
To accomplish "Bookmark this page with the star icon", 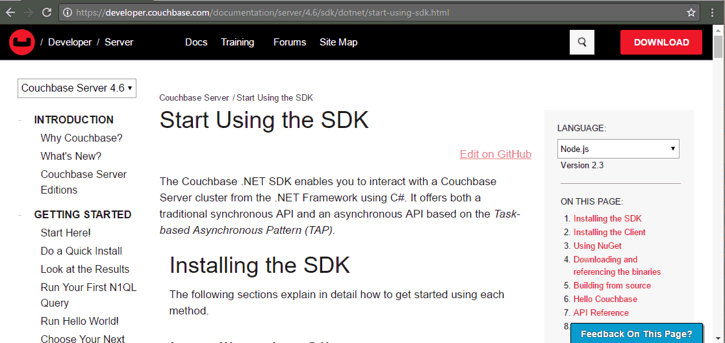I will click(x=691, y=13).
